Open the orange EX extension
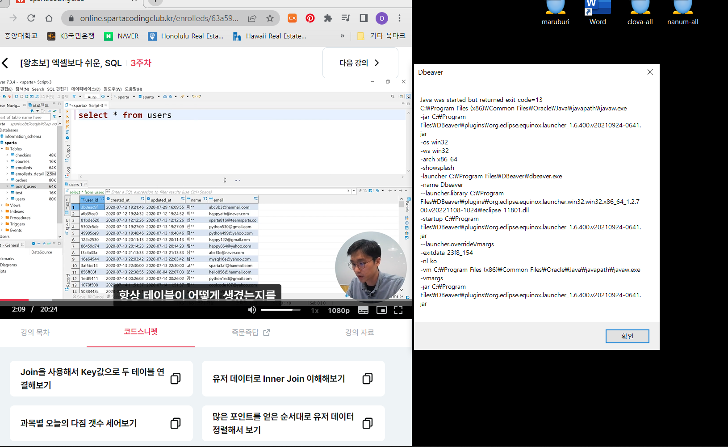This screenshot has height=447, width=728. [292, 18]
